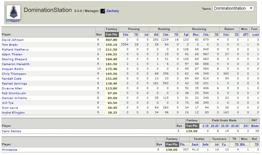Click the Report flag icon
This screenshot has height=155, width=262.
tap(8, 21)
